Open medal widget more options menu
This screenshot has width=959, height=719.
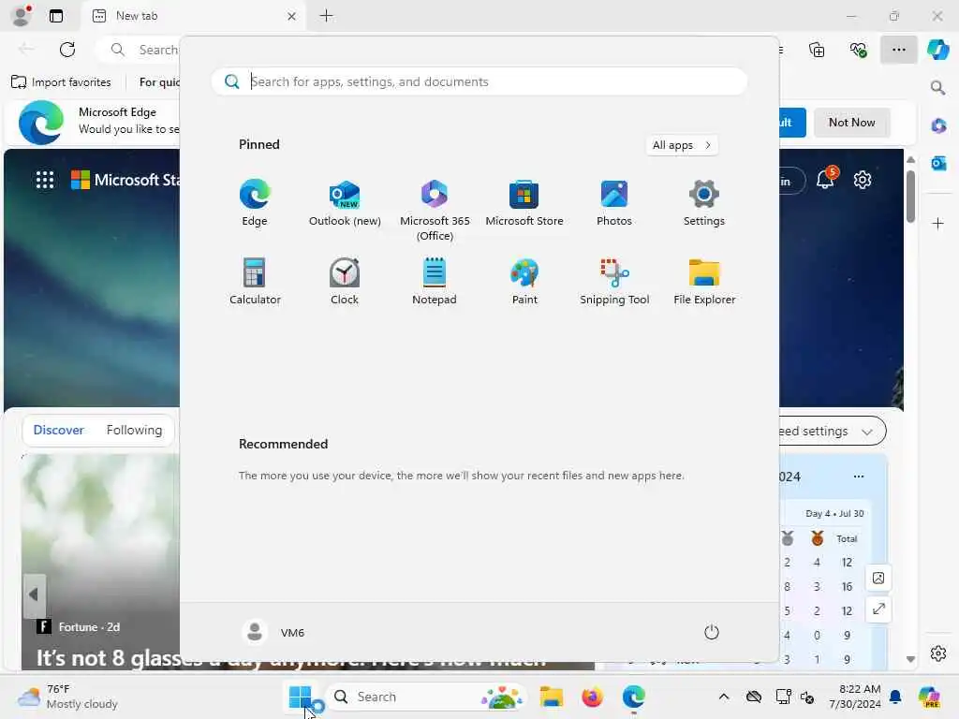(x=859, y=477)
